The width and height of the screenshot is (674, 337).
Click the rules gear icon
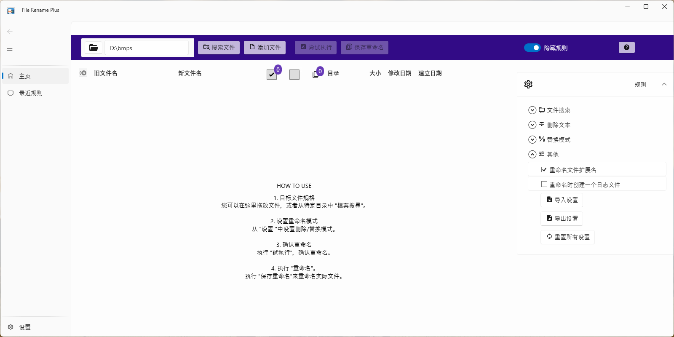tap(528, 84)
